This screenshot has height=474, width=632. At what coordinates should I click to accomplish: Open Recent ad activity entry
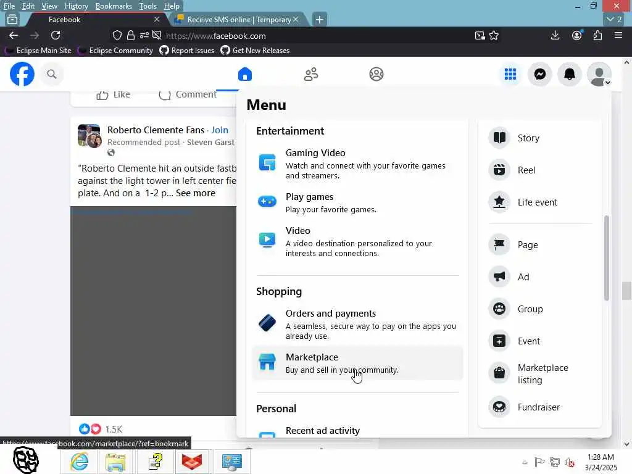(357, 431)
